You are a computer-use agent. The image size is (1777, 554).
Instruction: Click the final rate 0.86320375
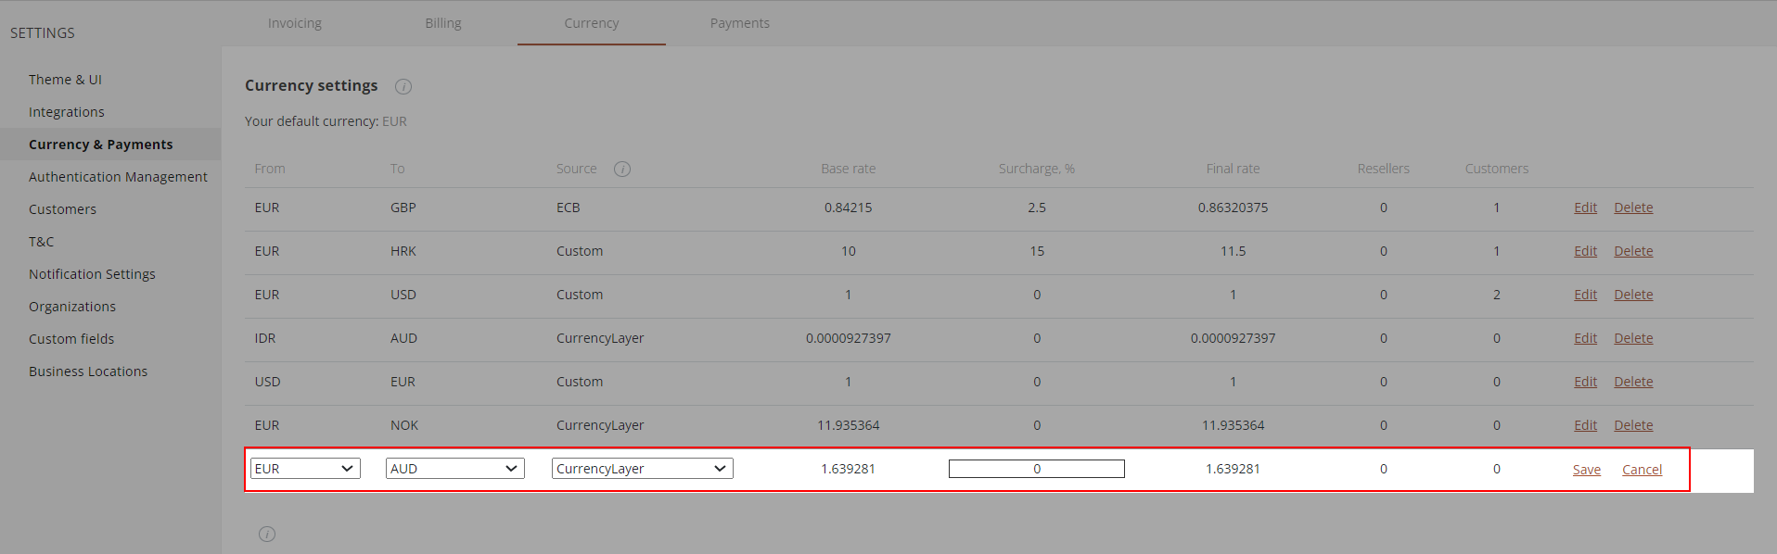(1233, 208)
